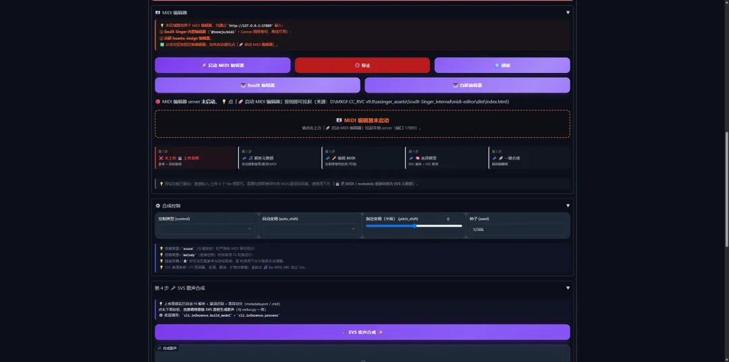Click the 刷新 refresh button
This screenshot has width=729, height=362.
502,65
